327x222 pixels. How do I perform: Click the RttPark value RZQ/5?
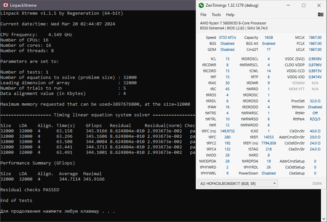coord(315,119)
